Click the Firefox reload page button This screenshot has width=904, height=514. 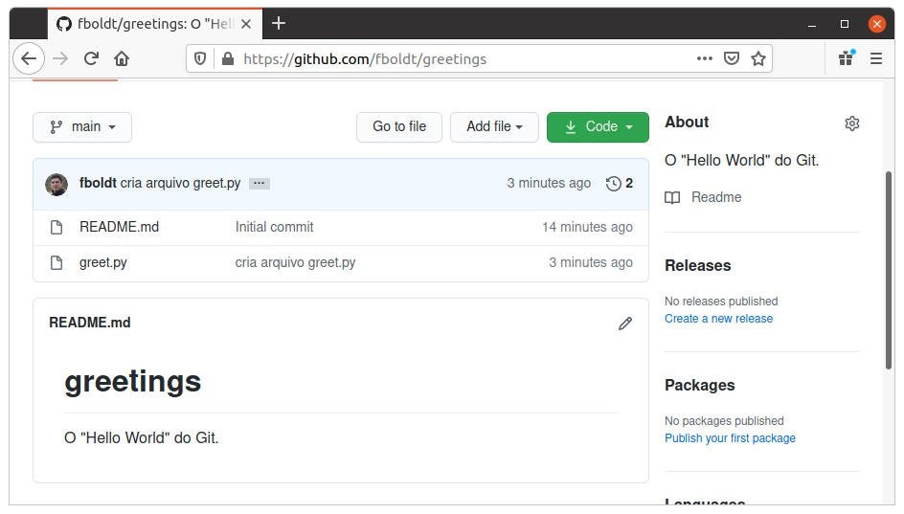[91, 58]
